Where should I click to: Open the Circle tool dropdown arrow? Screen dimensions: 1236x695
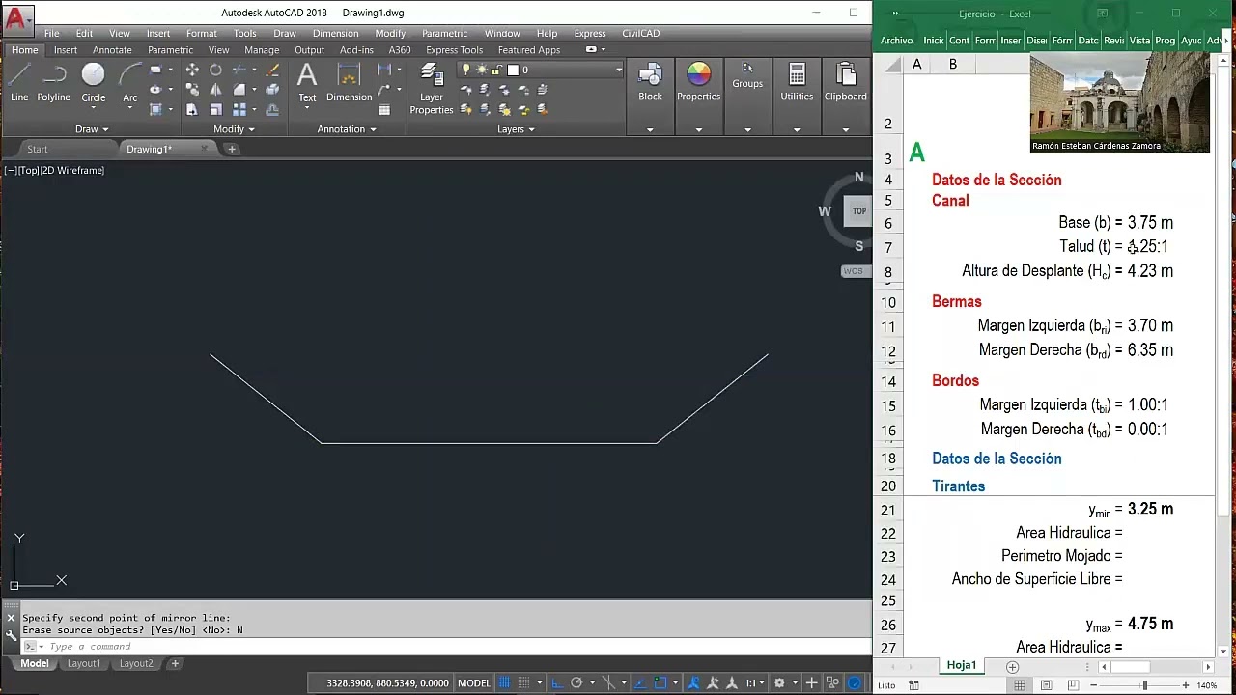(x=94, y=109)
